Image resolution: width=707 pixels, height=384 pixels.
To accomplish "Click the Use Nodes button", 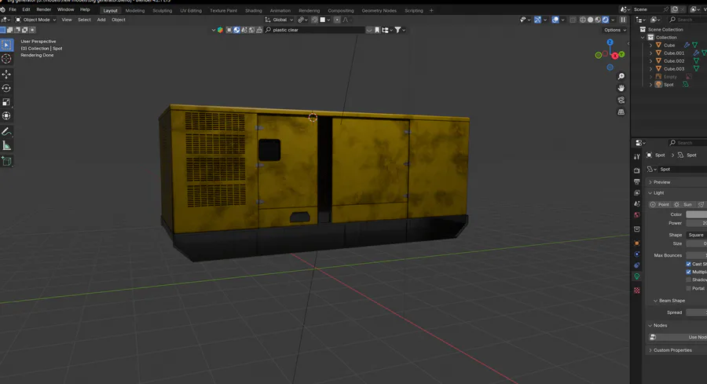I will 678,337.
